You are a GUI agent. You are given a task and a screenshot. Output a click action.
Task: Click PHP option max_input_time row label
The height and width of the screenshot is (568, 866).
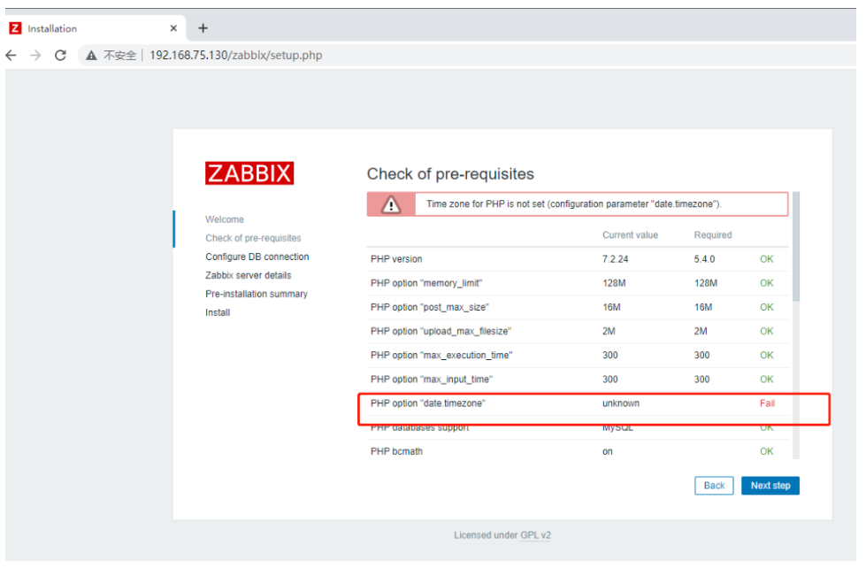click(x=432, y=380)
